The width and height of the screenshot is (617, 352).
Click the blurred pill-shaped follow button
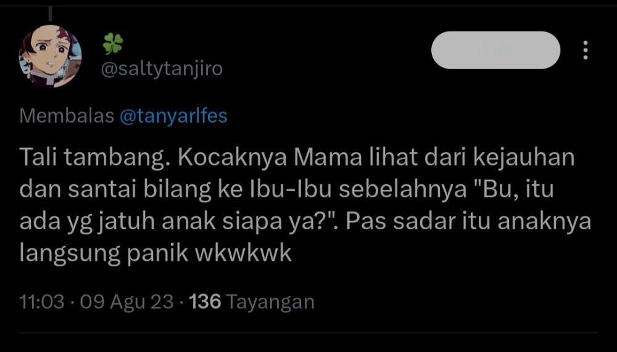coord(496,51)
